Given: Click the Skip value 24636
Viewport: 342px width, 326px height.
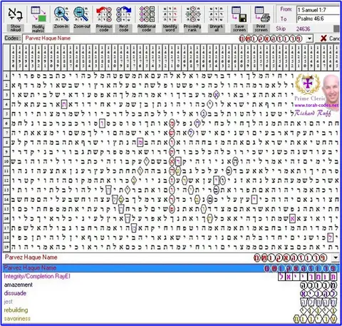Looking at the screenshot, I should (x=303, y=29).
